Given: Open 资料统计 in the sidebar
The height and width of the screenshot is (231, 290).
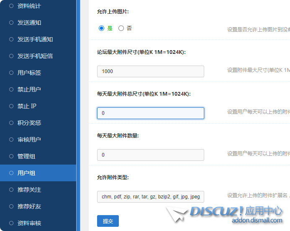Looking at the screenshot, I should (x=29, y=6).
